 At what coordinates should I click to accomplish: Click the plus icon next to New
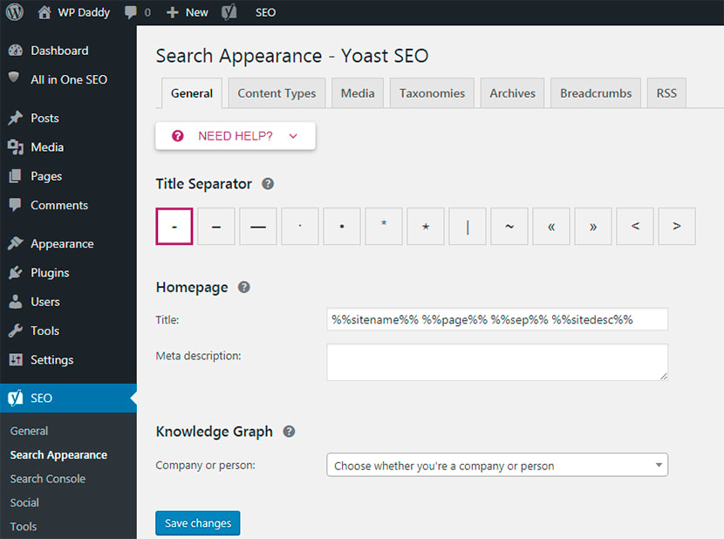click(172, 12)
